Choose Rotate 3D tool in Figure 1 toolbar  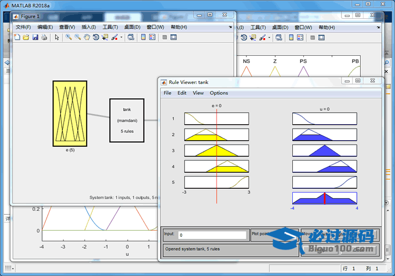[x=96, y=37]
